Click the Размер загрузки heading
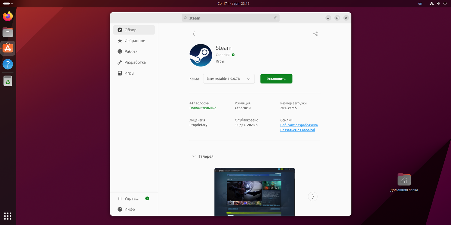451x225 pixels. coord(293,103)
